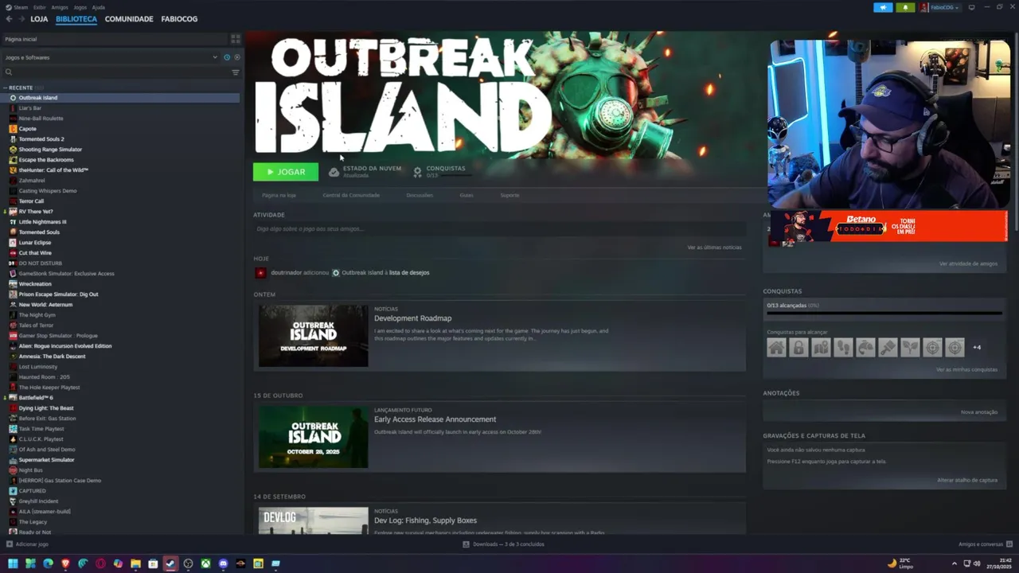Open ESTADO DA NUVEM cloud status
Viewport: 1019px width, 573px height.
[365, 171]
